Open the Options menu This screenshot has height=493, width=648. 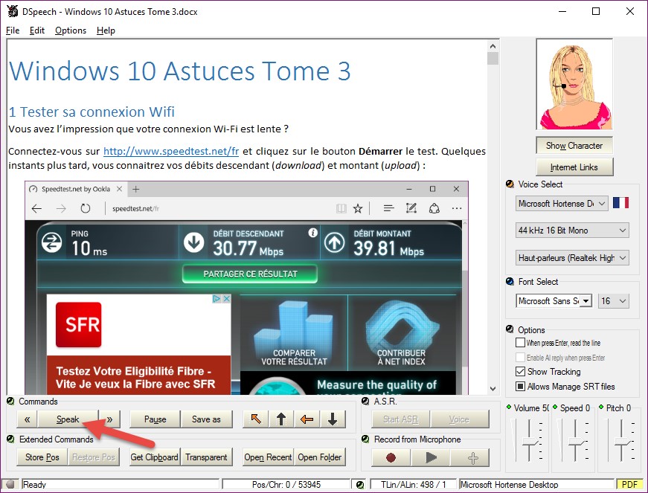[71, 30]
